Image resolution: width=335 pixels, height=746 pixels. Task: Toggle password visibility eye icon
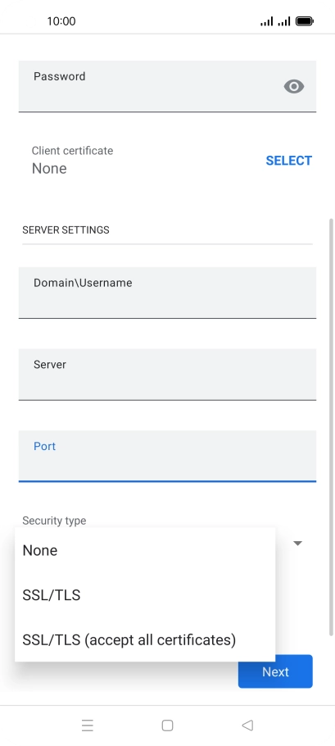point(294,87)
